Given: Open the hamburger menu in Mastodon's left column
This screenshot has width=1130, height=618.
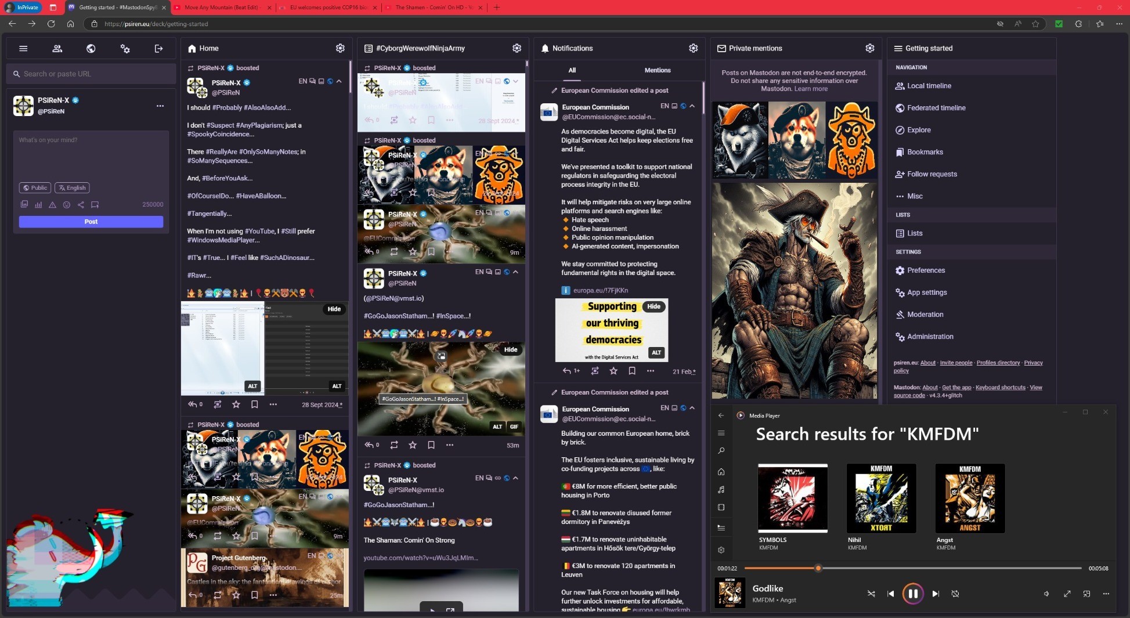Looking at the screenshot, I should click(23, 49).
